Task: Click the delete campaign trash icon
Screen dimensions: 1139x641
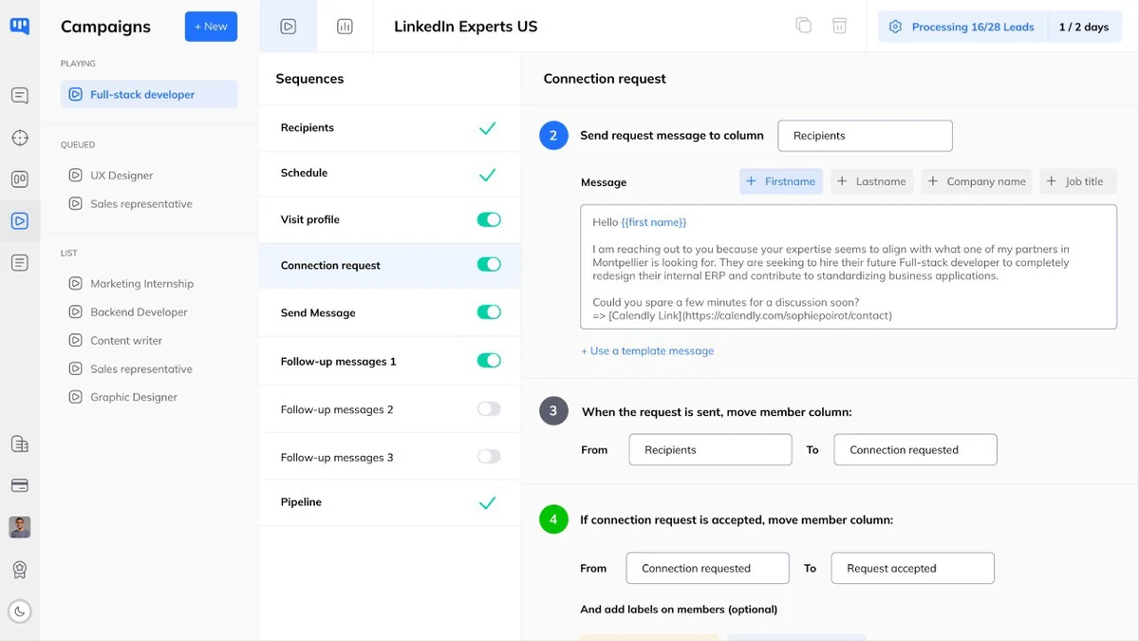Action: [840, 26]
